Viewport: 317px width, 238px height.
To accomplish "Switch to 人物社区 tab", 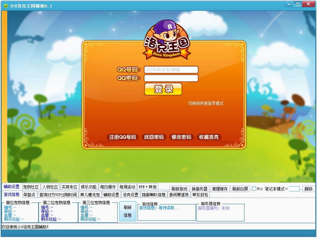I will click(x=50, y=187).
